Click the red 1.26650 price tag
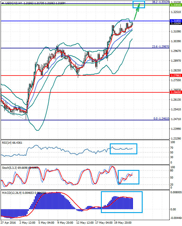 pos(175,92)
